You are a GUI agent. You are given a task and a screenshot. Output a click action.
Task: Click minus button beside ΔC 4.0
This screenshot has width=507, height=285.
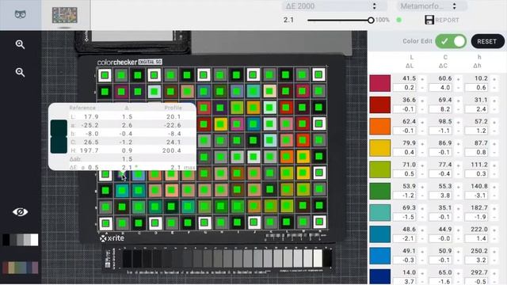[458, 88]
